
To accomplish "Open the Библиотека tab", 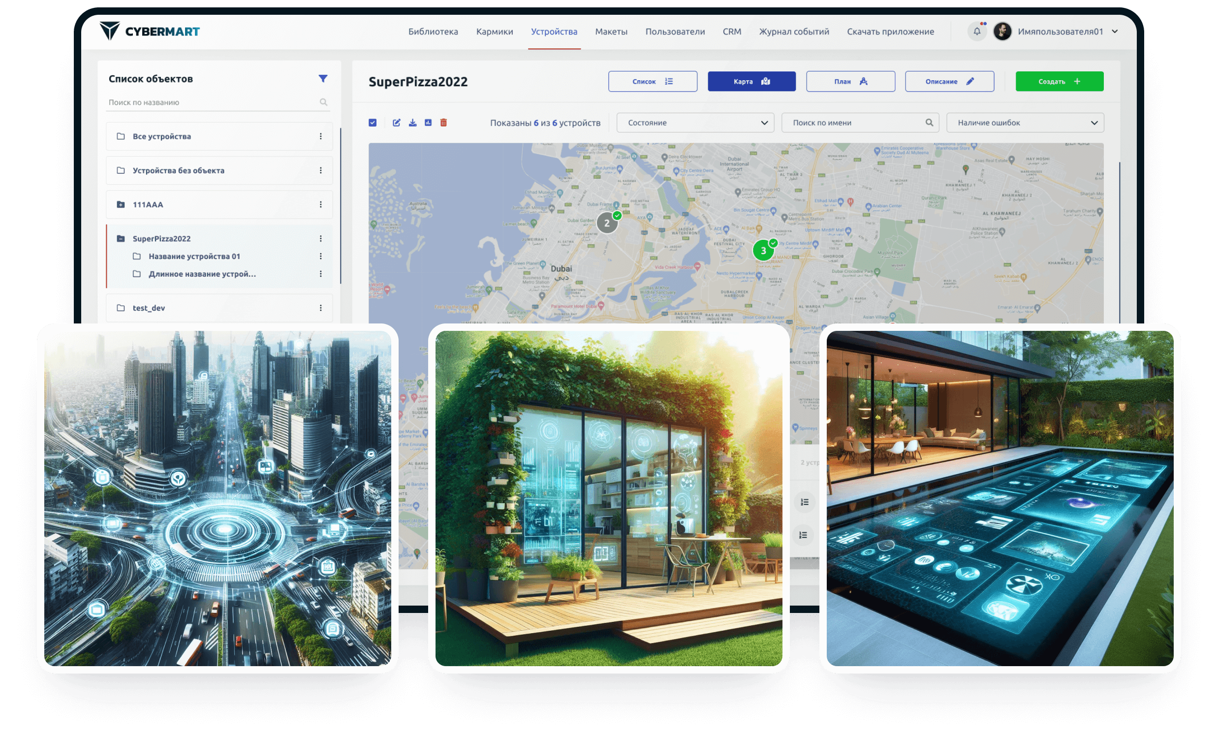I will pos(433,32).
